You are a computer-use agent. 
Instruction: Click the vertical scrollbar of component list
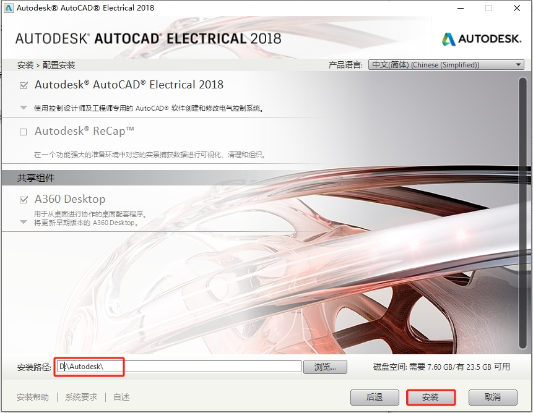[522, 213]
